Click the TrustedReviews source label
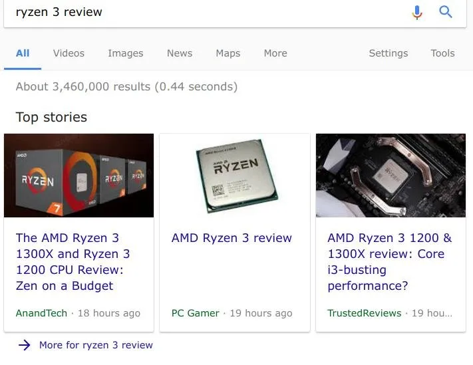Viewport: 473px width, 365px height. [x=365, y=313]
